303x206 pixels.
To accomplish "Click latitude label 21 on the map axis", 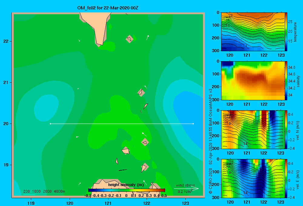I will point(6,82).
